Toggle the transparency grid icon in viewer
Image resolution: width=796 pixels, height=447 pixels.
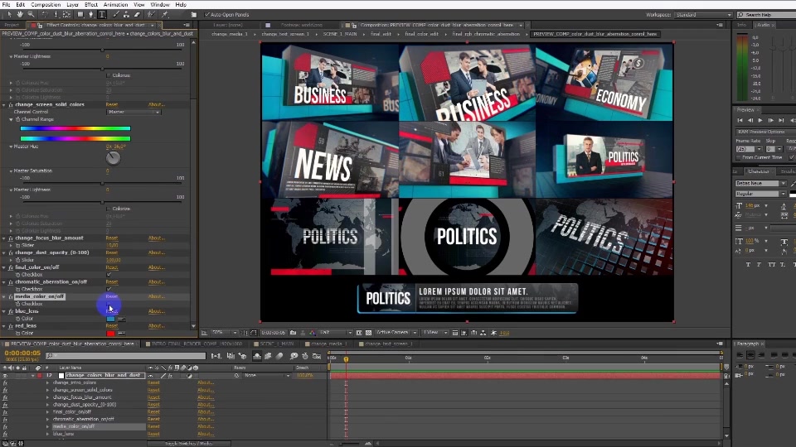coord(368,333)
